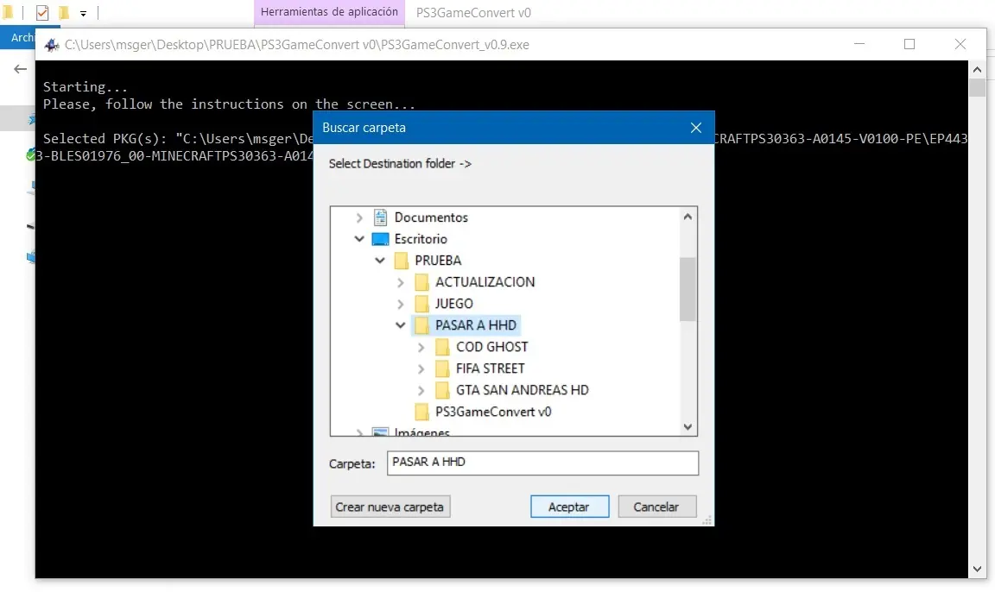Expand the ACTUALIZACION folder node
The image size is (995, 592).
click(x=401, y=282)
